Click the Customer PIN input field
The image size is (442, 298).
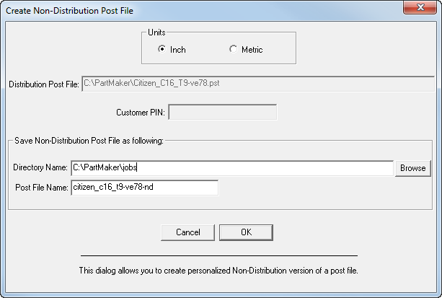pyautogui.click(x=222, y=113)
